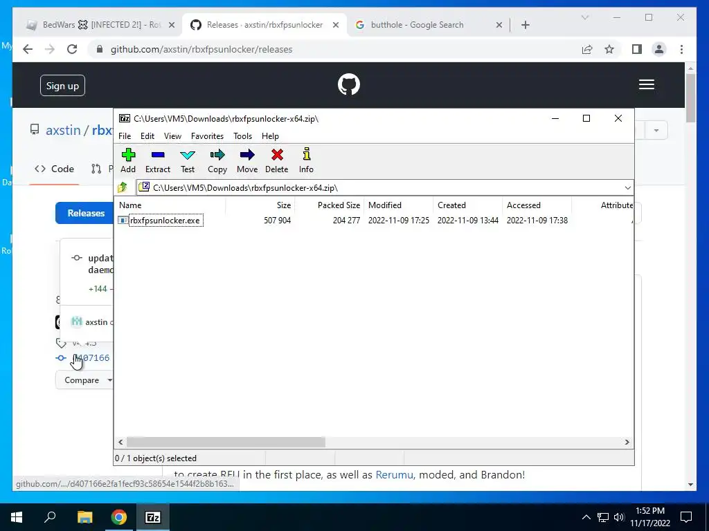Image resolution: width=709 pixels, height=531 pixels.
Task: Show hidden system tray icons
Action: pyautogui.click(x=586, y=517)
